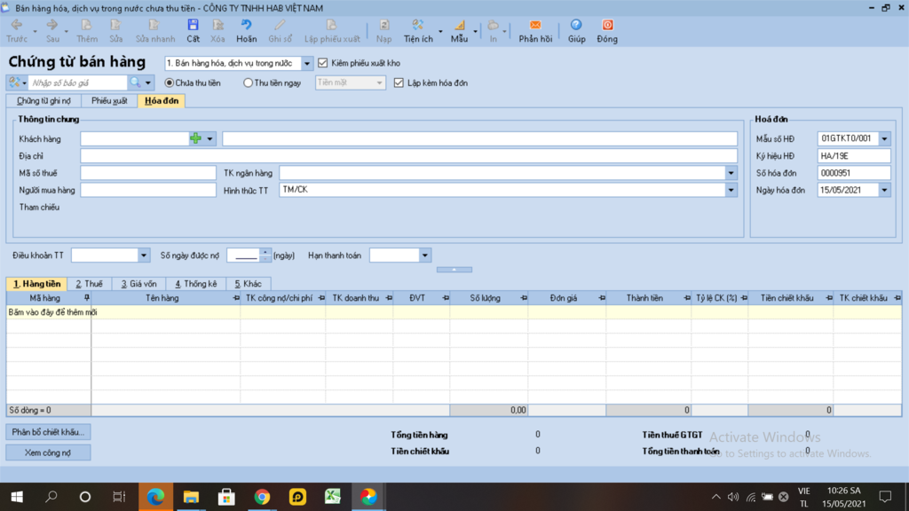Collapse the general info panel arrow
The width and height of the screenshot is (909, 511).
point(454,270)
